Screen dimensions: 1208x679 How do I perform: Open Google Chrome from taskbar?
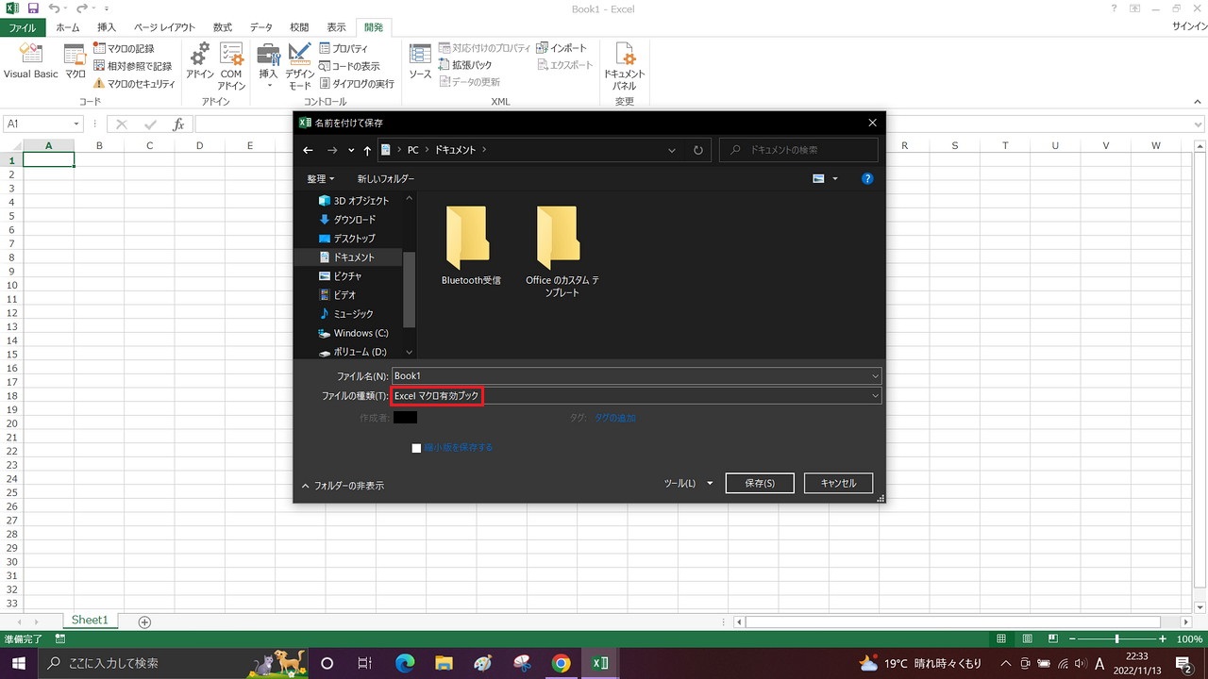[x=561, y=663]
